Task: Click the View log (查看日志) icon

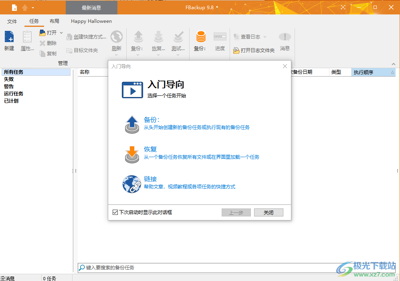Action: tap(236, 37)
